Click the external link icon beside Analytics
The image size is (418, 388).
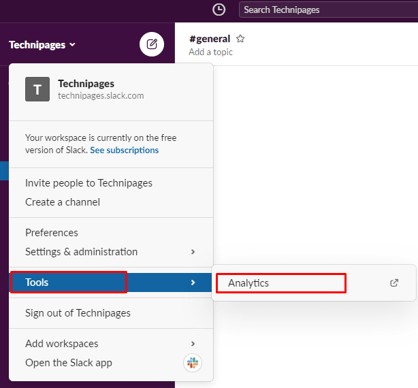pos(394,283)
